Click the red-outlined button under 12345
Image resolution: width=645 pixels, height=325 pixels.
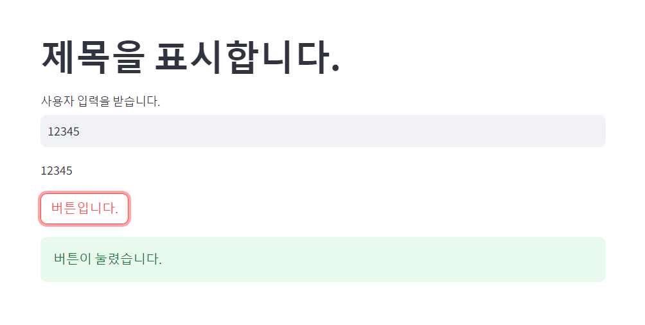pos(84,209)
